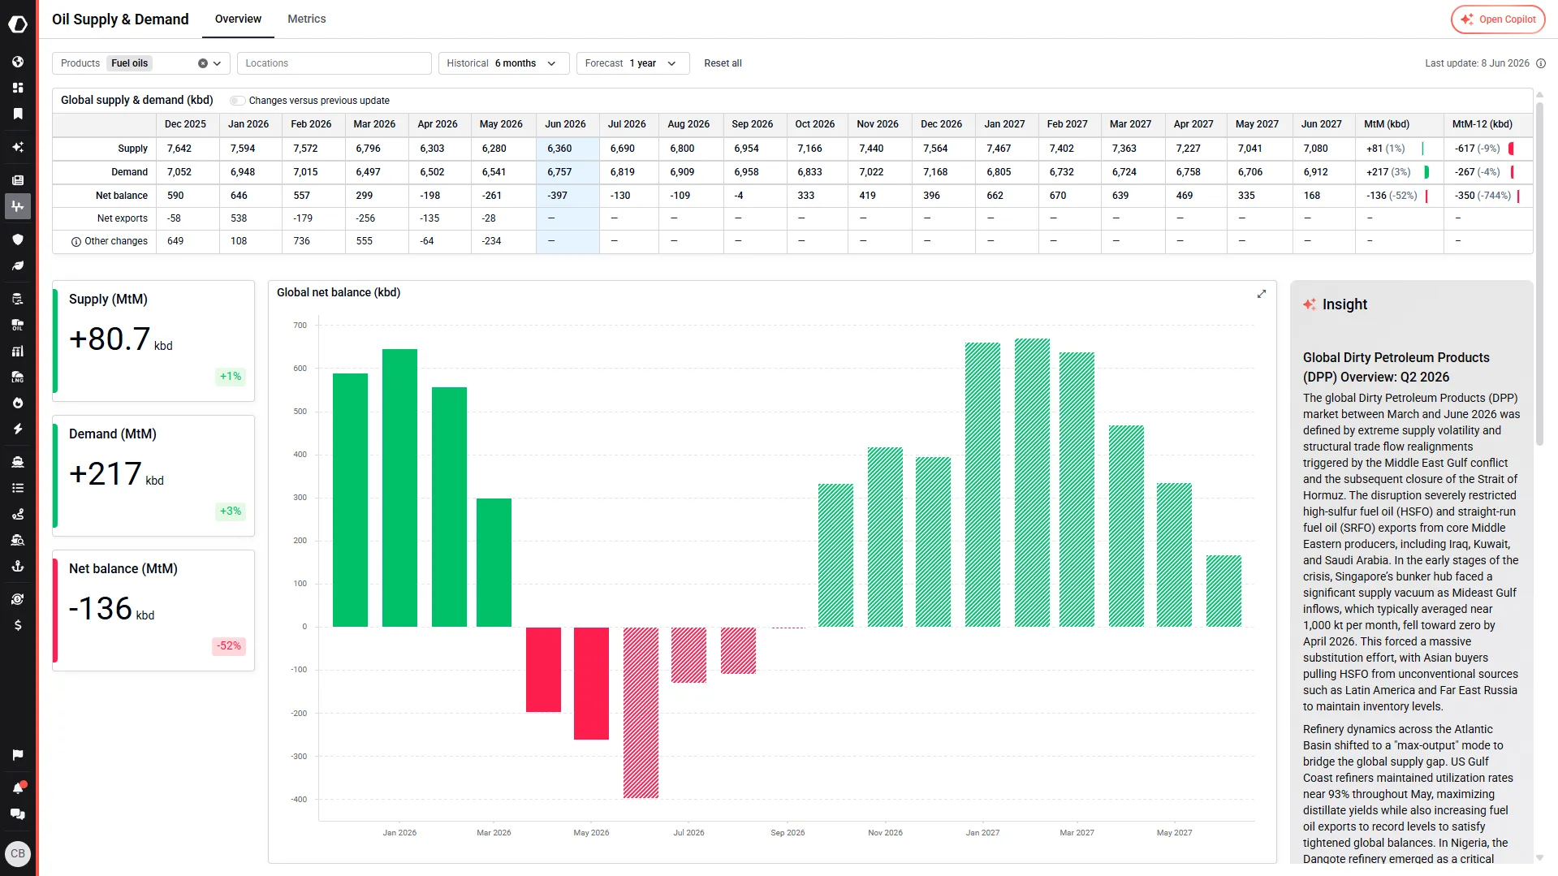Image resolution: width=1558 pixels, height=876 pixels.
Task: Click the tallest green hatched forecast bar
Action: (1032, 482)
